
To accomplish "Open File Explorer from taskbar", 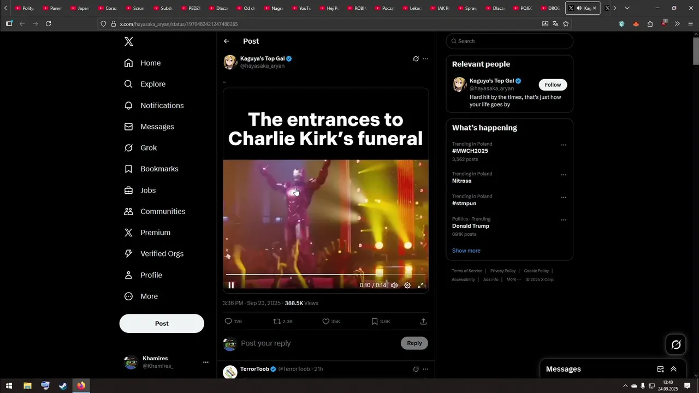I will [x=27, y=386].
